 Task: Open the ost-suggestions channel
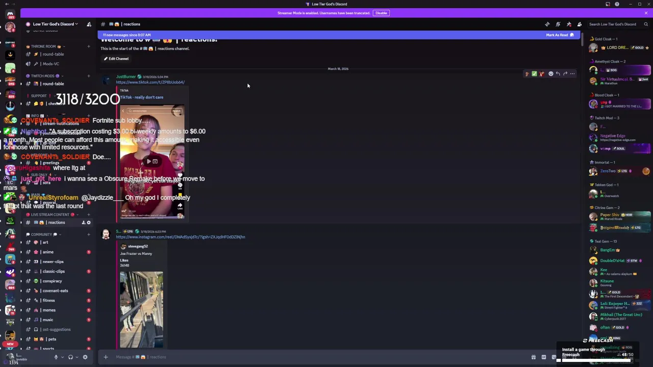[x=57, y=329]
